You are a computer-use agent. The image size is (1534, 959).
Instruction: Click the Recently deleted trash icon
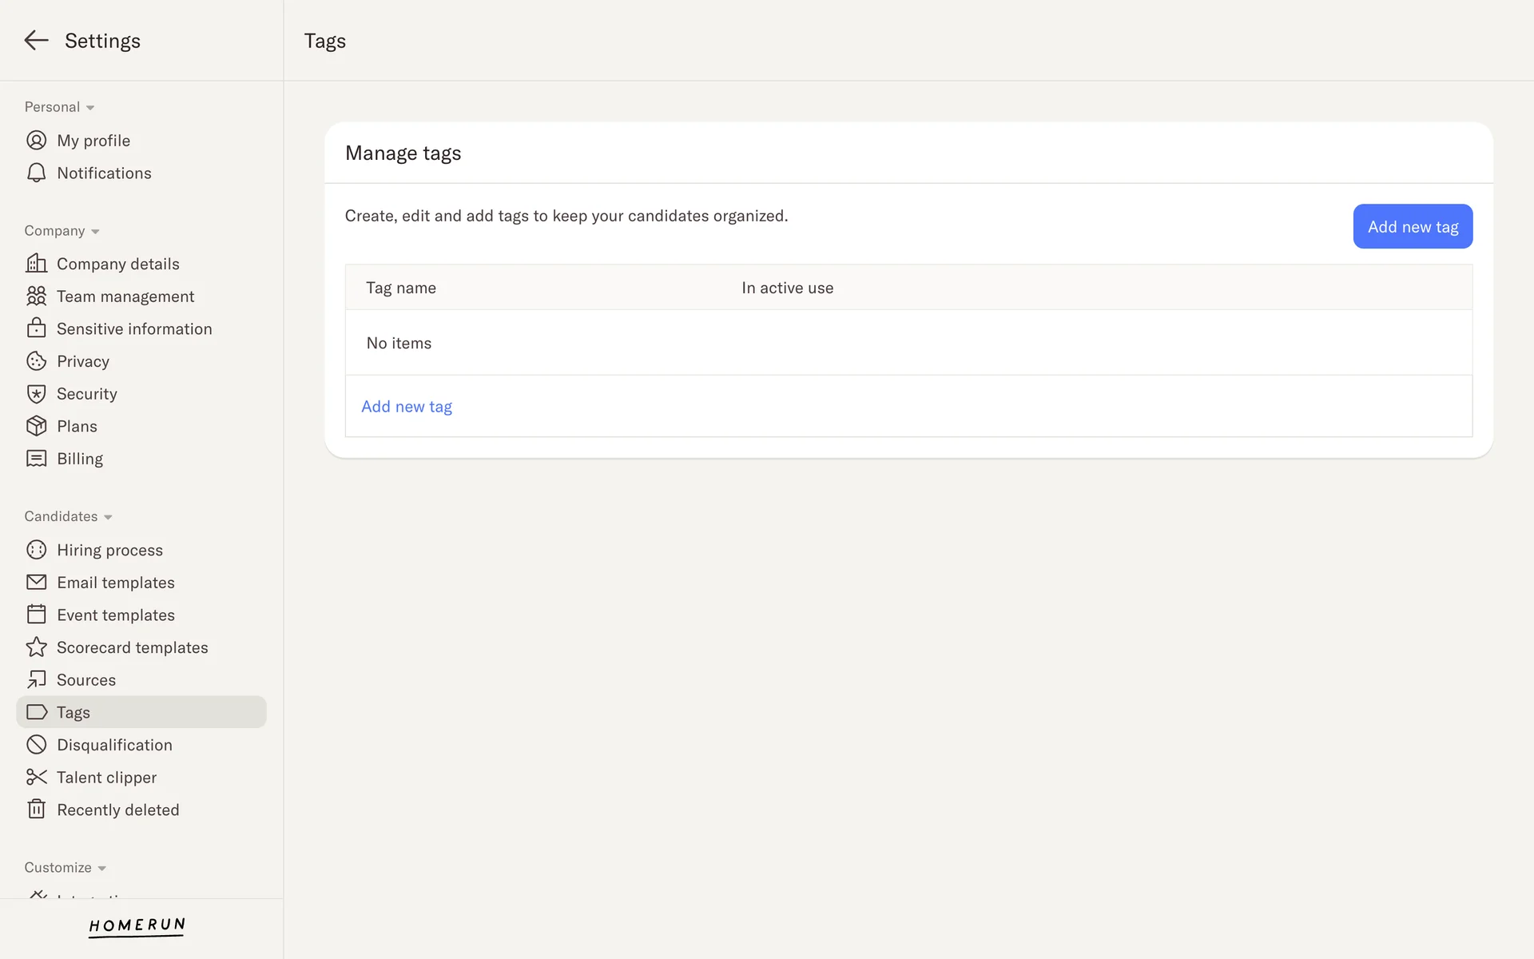point(36,810)
